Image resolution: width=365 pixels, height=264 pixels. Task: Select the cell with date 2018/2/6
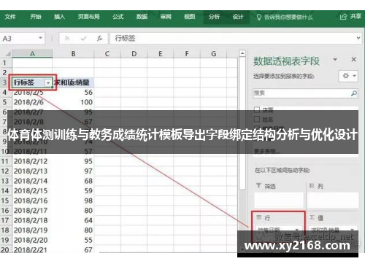pyautogui.click(x=32, y=102)
